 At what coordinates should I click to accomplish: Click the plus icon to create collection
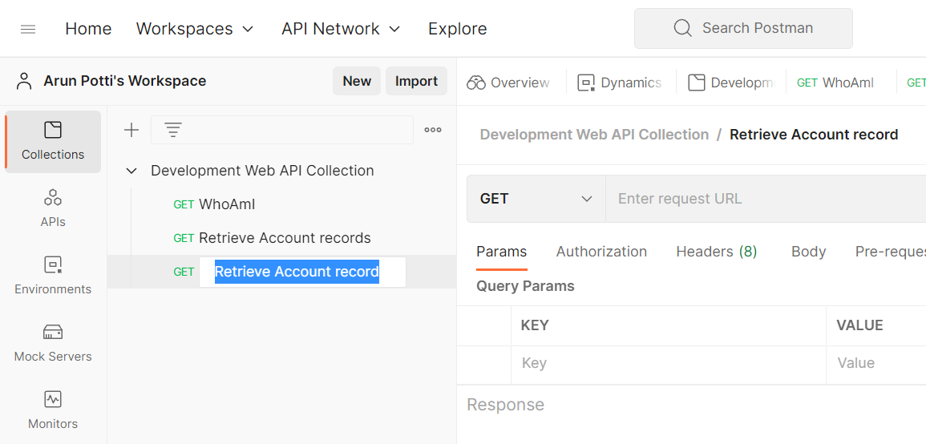pos(131,130)
